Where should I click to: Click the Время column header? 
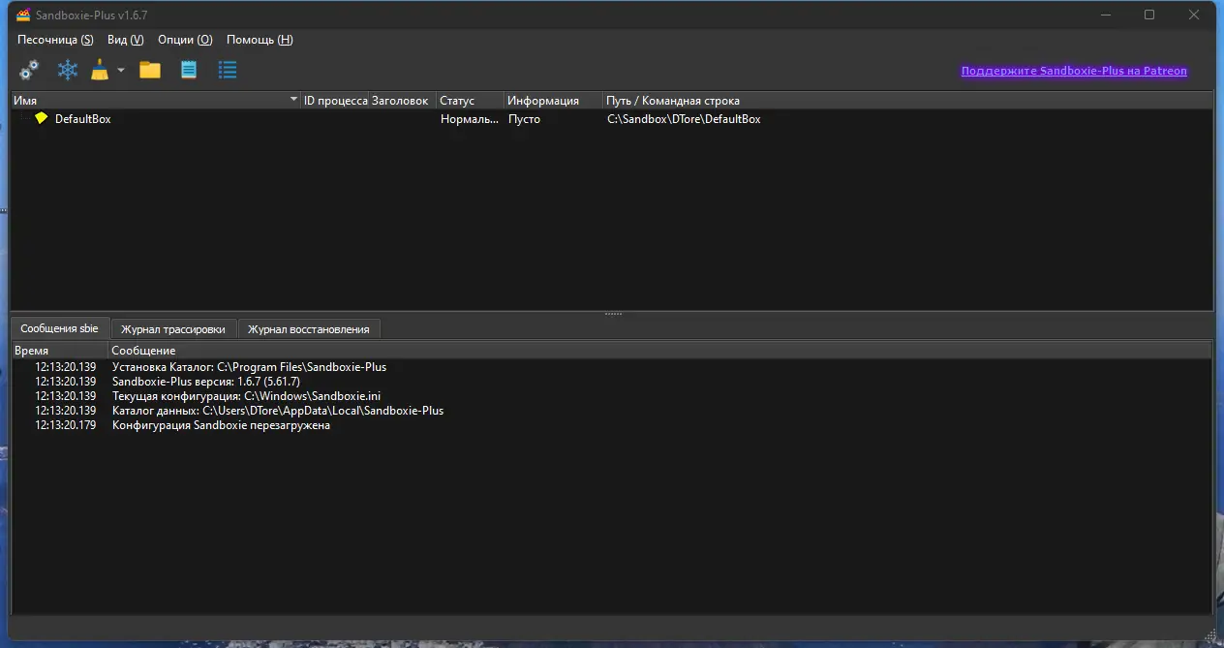coord(59,351)
